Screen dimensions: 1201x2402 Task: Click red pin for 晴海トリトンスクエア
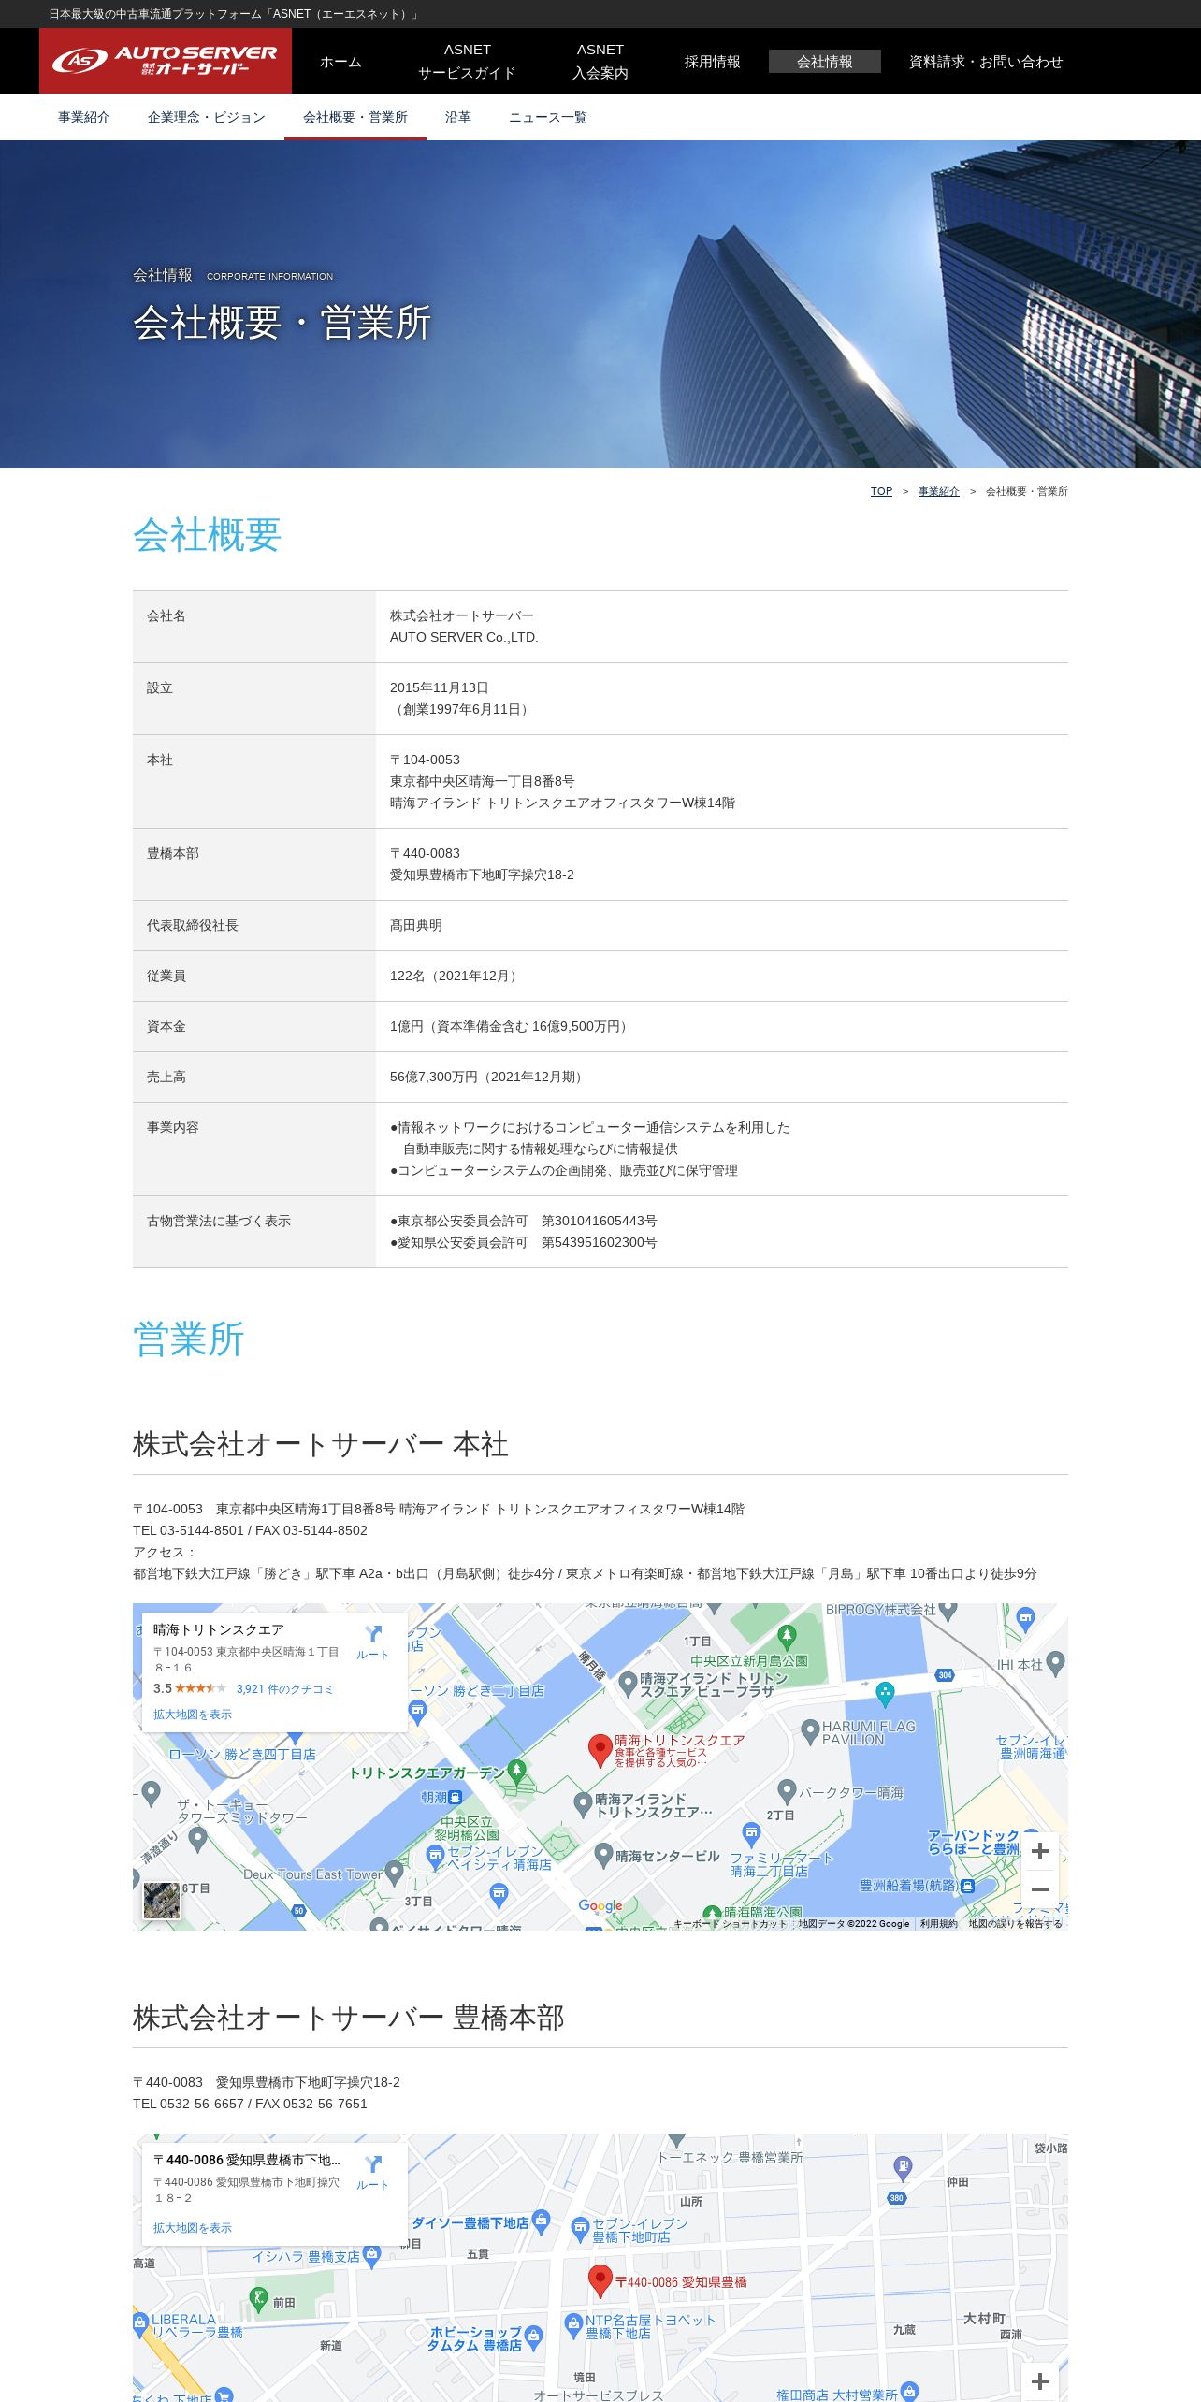[600, 1751]
